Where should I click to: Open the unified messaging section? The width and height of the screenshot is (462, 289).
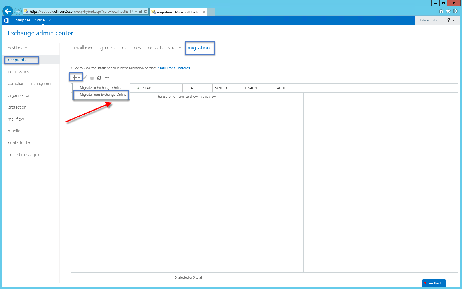pyautogui.click(x=24, y=155)
